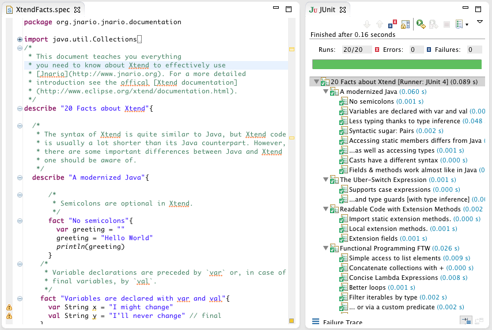
Task: Collapse "Readable Code with Extension Methods" node
Action: point(326,209)
